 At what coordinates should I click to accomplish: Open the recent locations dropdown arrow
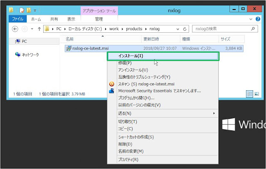point(32,29)
